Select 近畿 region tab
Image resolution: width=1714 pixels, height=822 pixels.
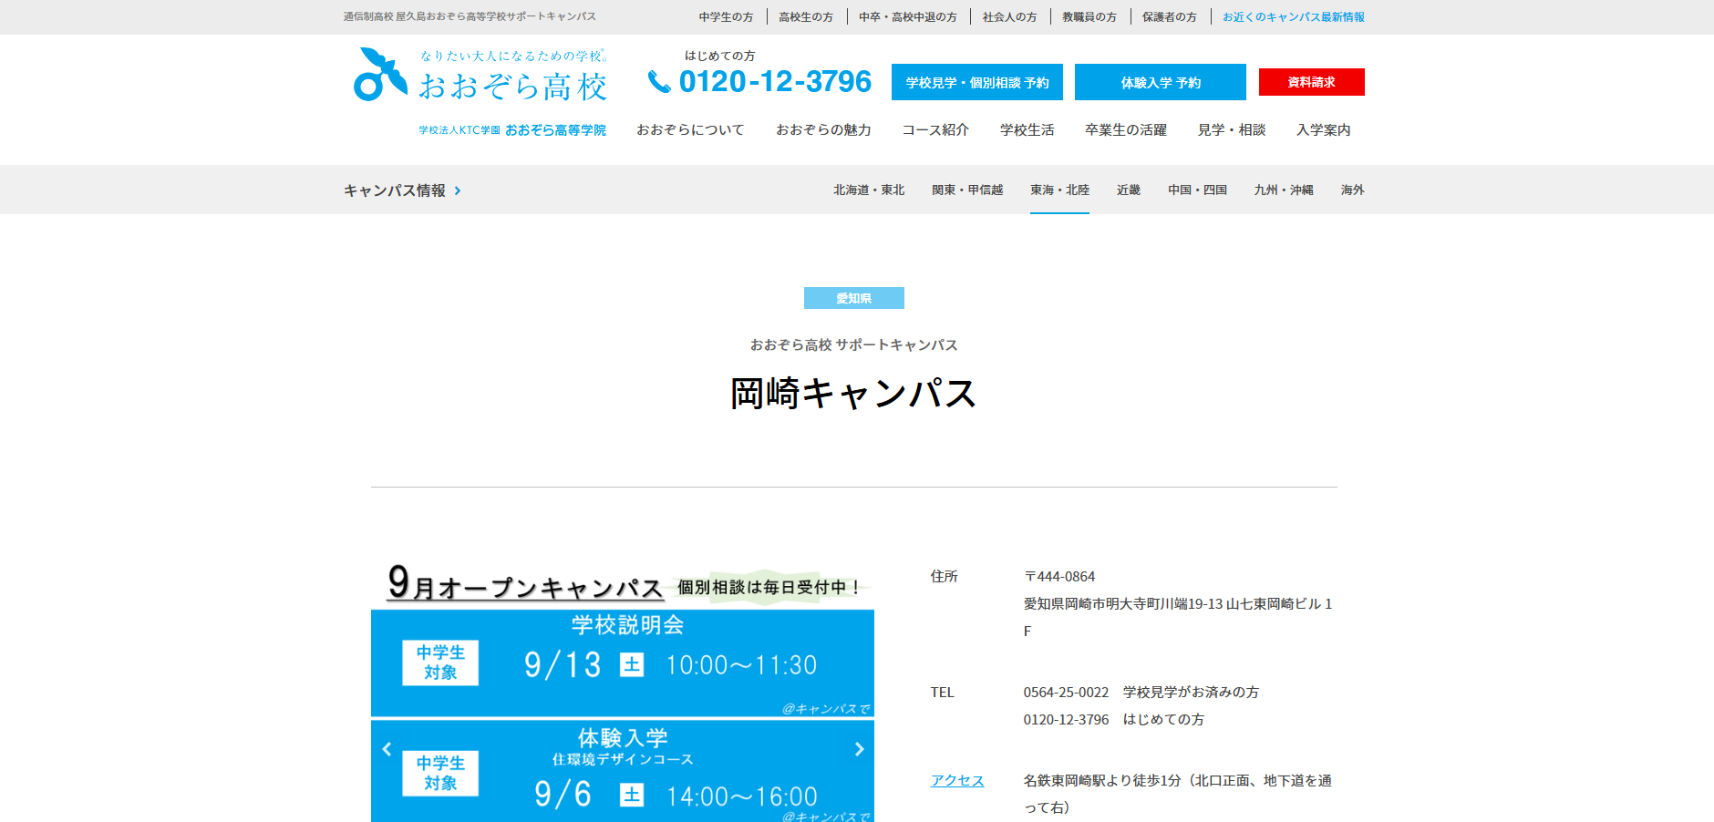click(x=1129, y=190)
